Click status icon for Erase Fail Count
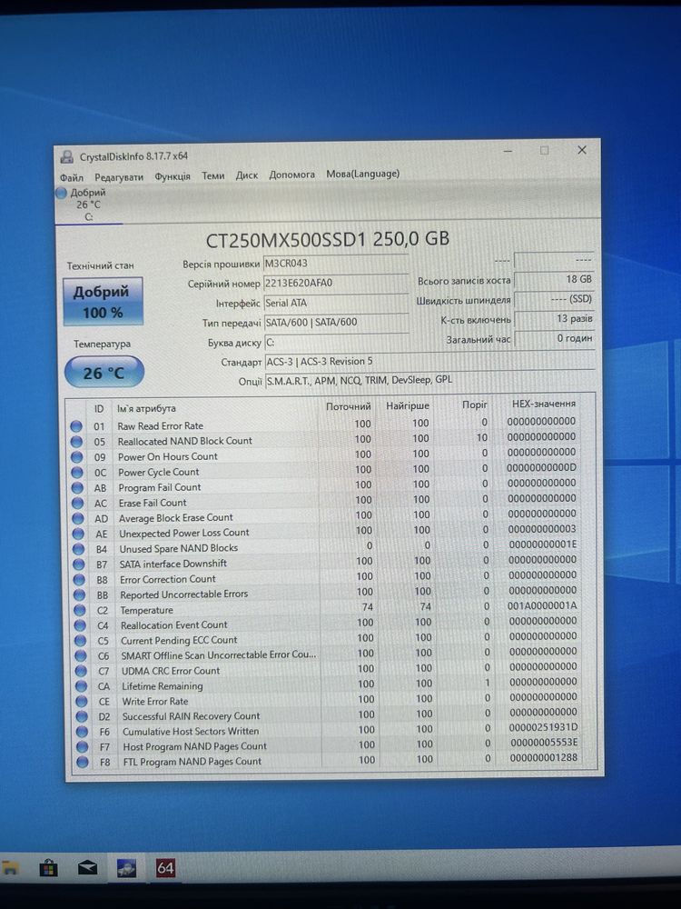 [77, 504]
